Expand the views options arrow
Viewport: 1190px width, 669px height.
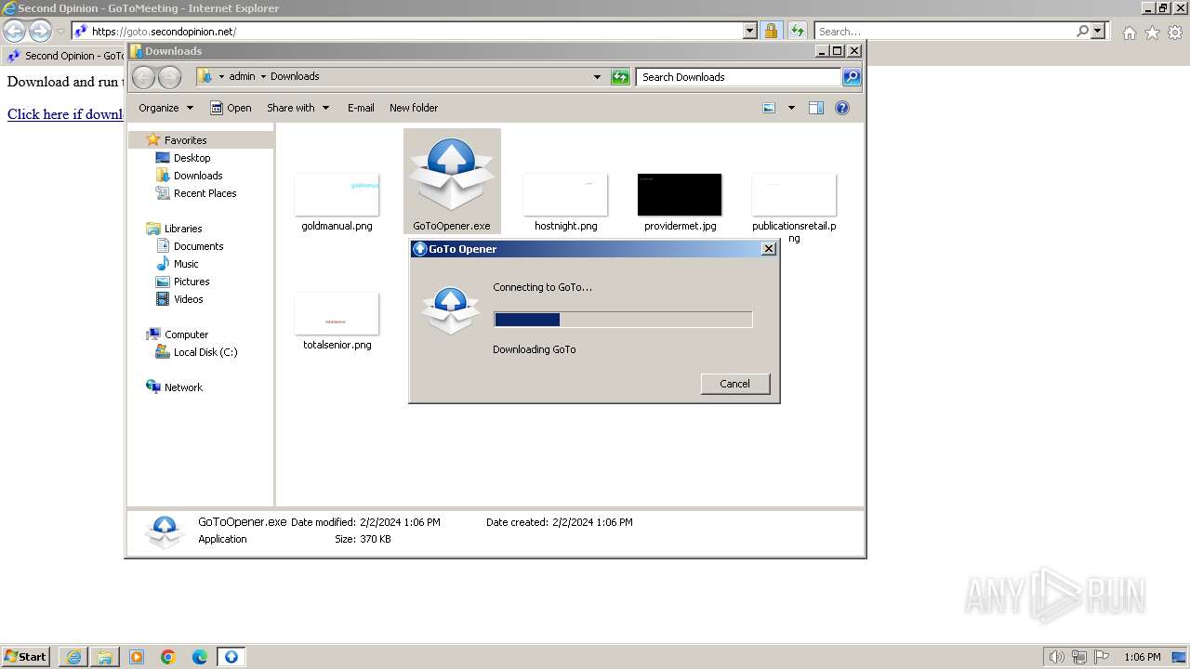point(791,108)
